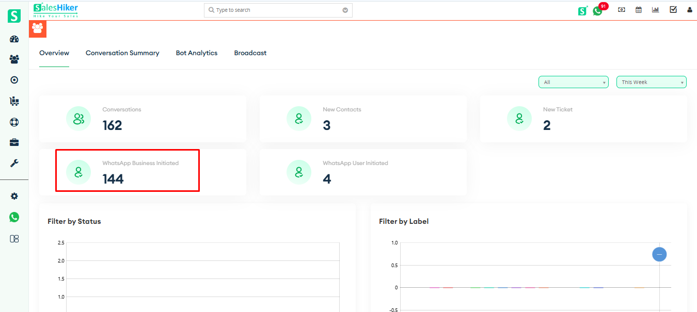
Task: Open the Dashboard from the left sidebar
Action: point(14,39)
